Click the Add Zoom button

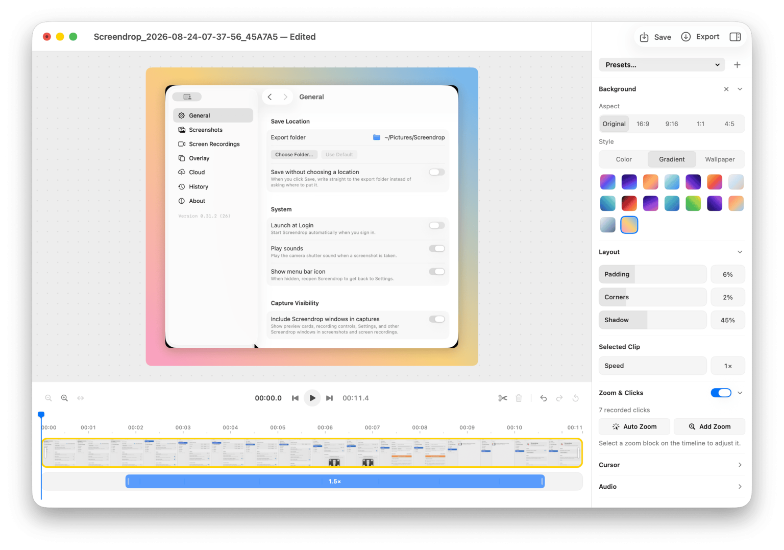click(x=709, y=426)
